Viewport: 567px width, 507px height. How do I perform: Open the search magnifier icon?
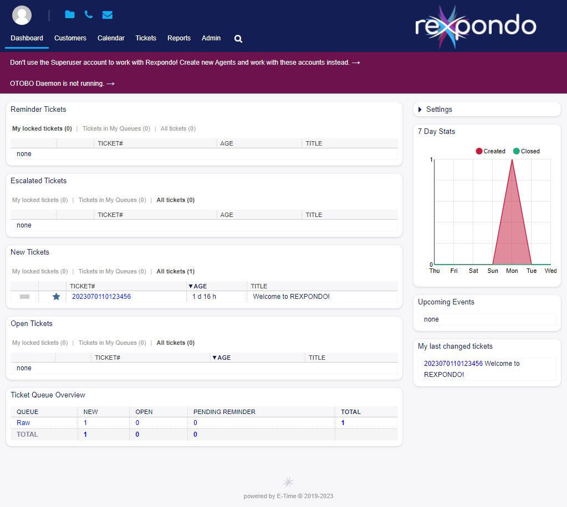coord(238,39)
